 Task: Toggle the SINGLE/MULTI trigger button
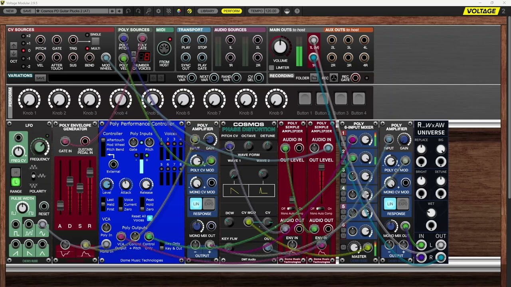(x=95, y=41)
